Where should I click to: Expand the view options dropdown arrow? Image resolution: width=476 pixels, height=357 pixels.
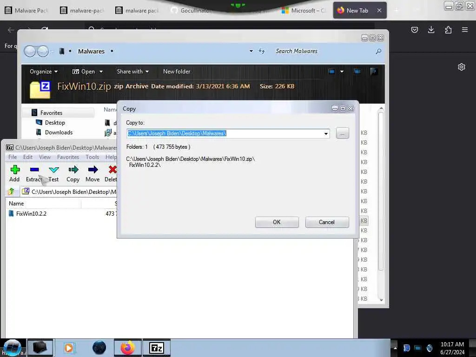342,72
